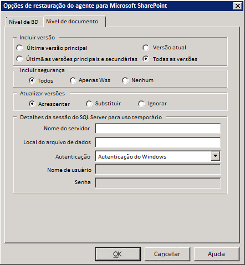This screenshot has height=265, width=245.
Task: Click the Autenticação label text
Action: point(73,157)
